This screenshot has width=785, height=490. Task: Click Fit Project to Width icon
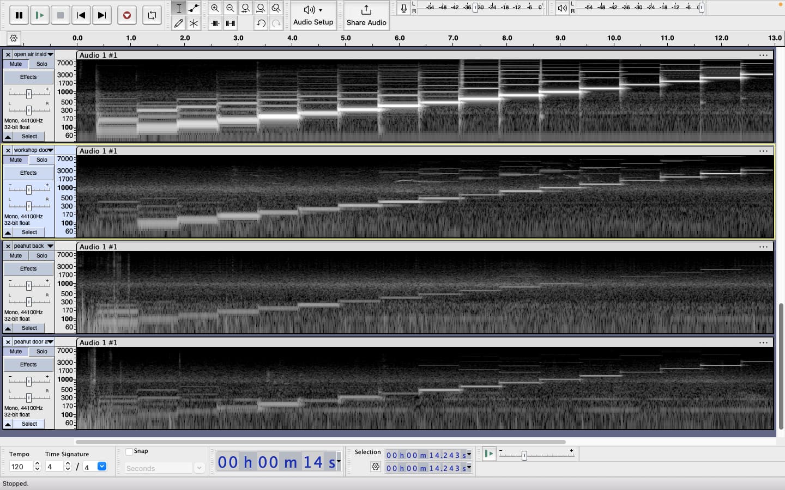pyautogui.click(x=261, y=8)
